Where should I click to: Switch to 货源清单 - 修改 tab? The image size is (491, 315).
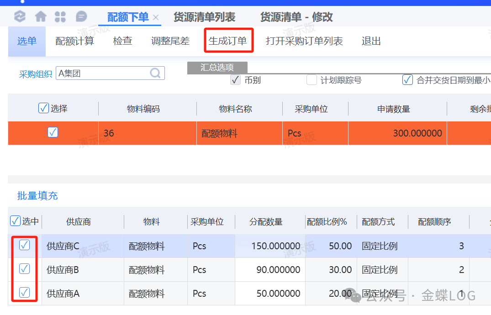coord(296,17)
